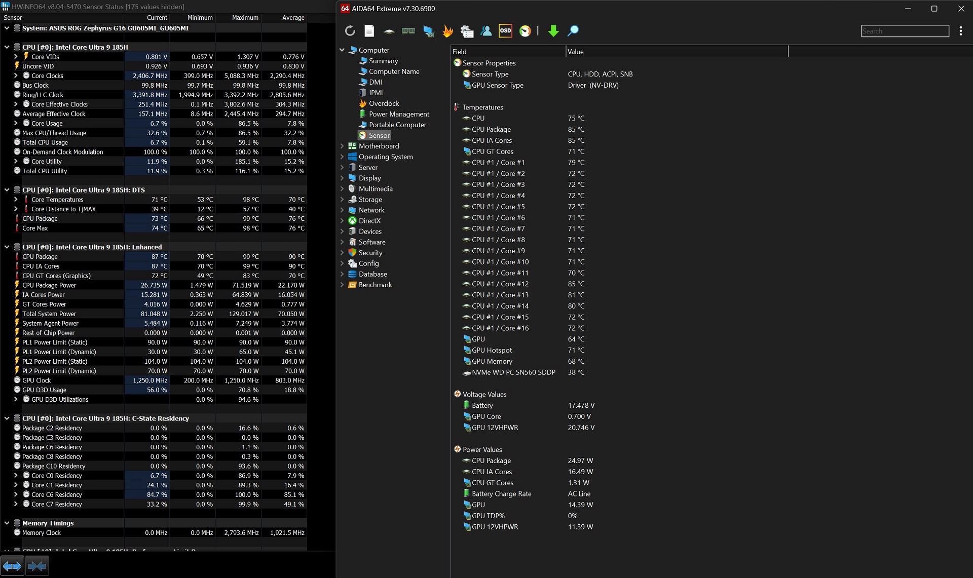Collapse the Computer tree node
This screenshot has width=973, height=578.
342,50
